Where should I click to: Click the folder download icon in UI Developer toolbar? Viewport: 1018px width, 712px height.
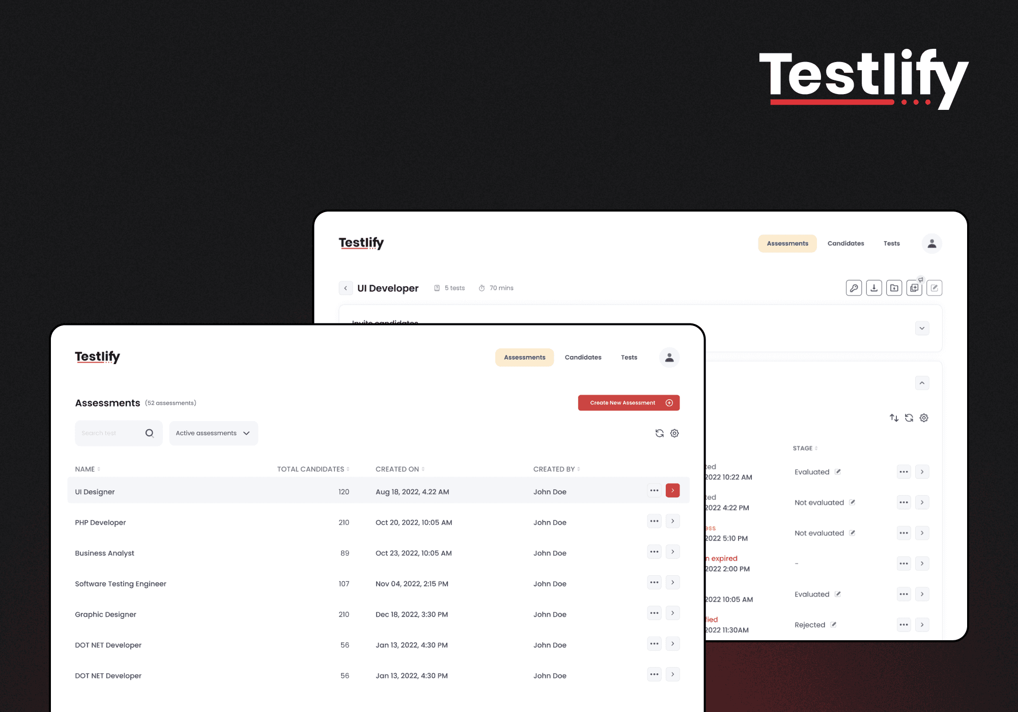(x=894, y=288)
